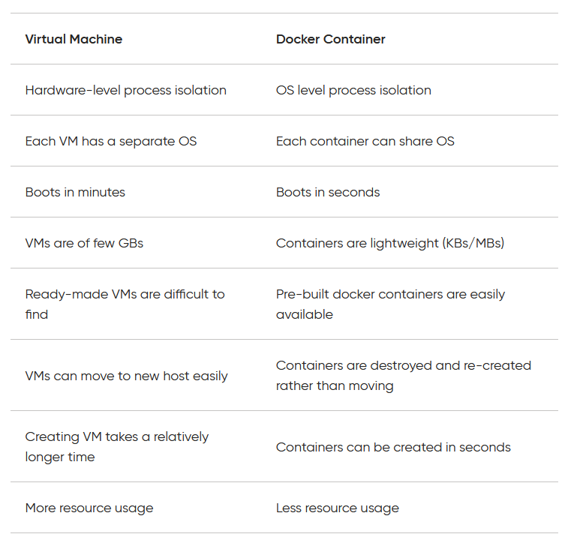The image size is (568, 546).
Task: Click "Each VM has a separate OS" text
Action: click(111, 141)
